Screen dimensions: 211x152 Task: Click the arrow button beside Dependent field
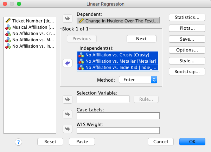pos(67,18)
